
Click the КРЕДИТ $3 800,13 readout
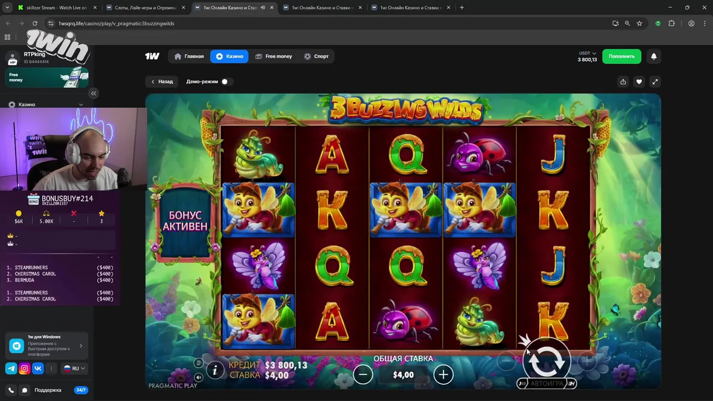click(268, 365)
